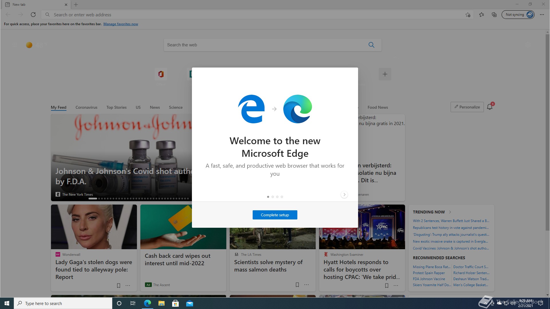The height and width of the screenshot is (309, 550).
Task: Open the weather widget icon
Action: [x=29, y=45]
